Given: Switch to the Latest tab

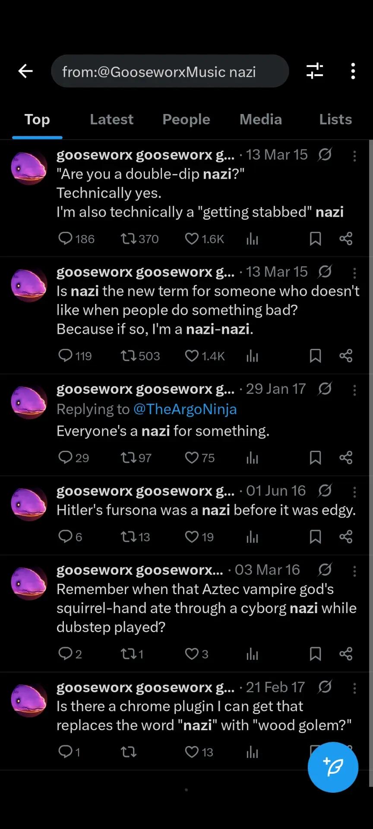Looking at the screenshot, I should [x=111, y=120].
